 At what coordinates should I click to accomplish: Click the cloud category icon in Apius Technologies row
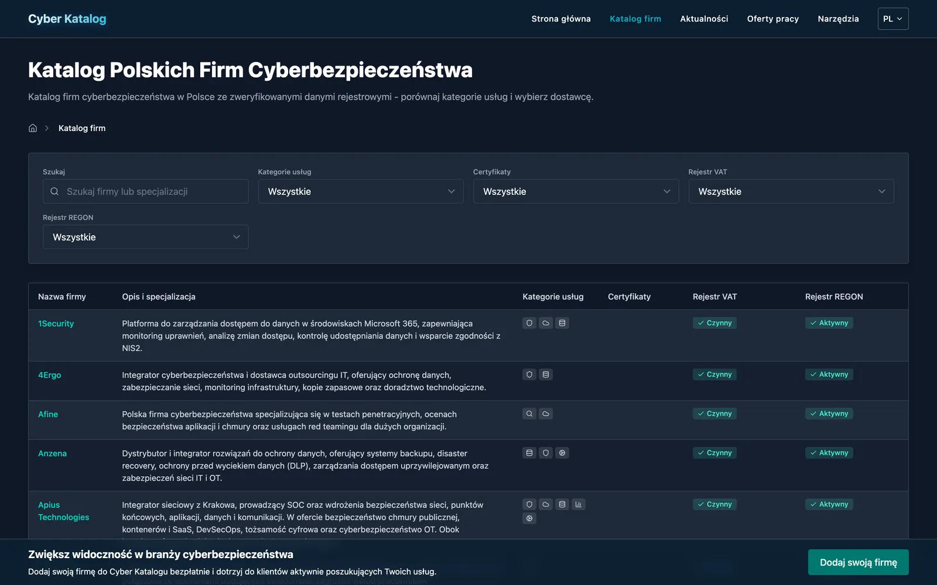[x=546, y=504]
